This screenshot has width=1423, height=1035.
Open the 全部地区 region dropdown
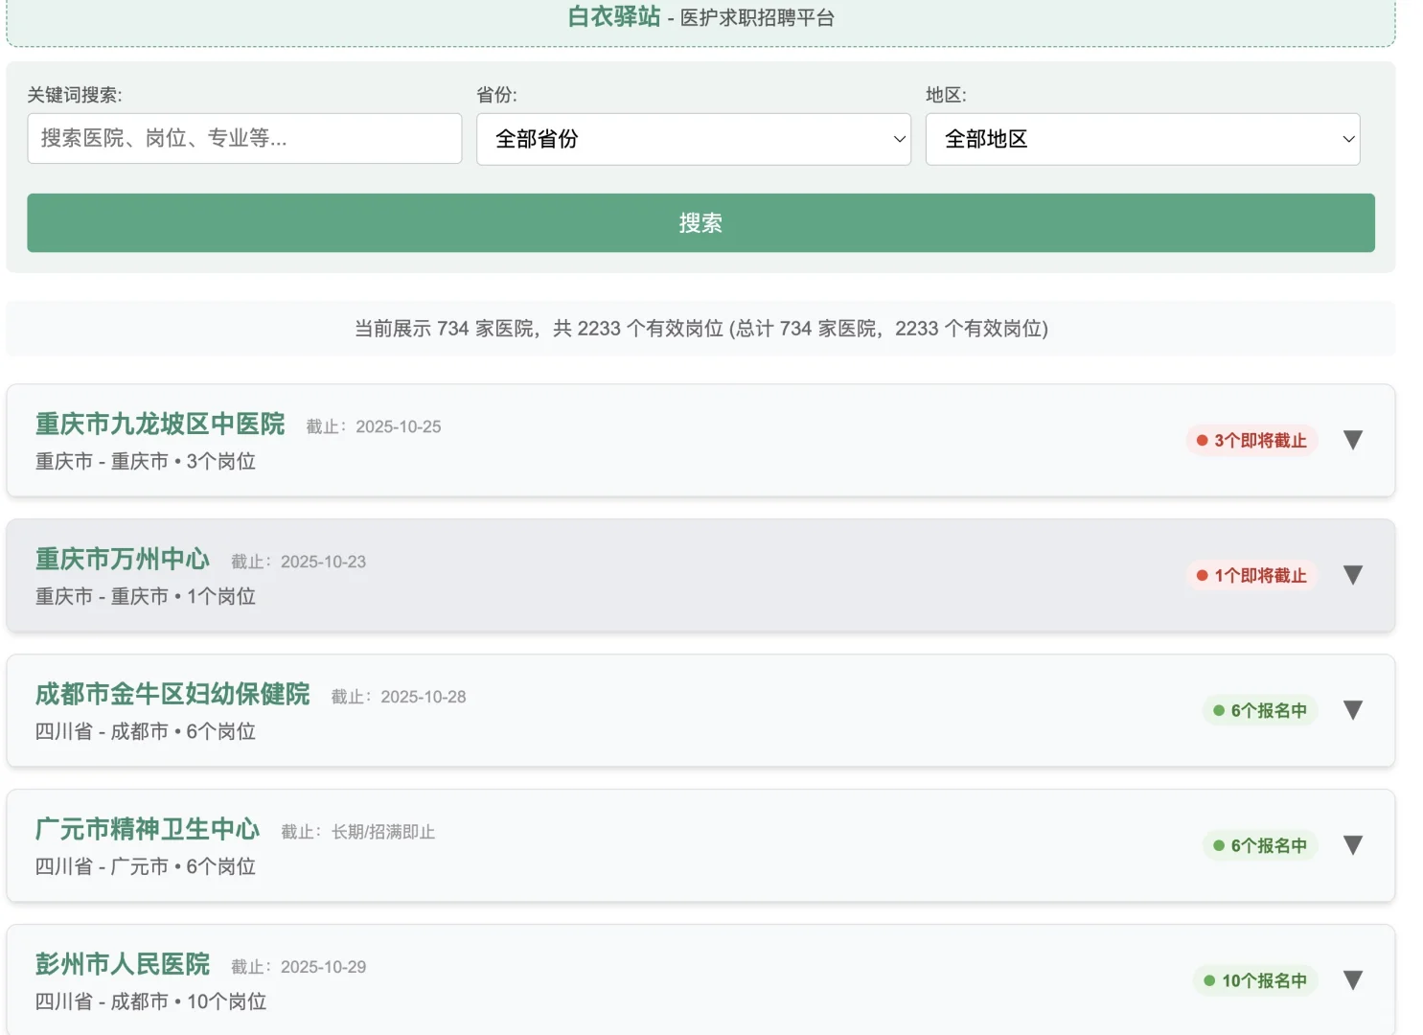click(1141, 139)
